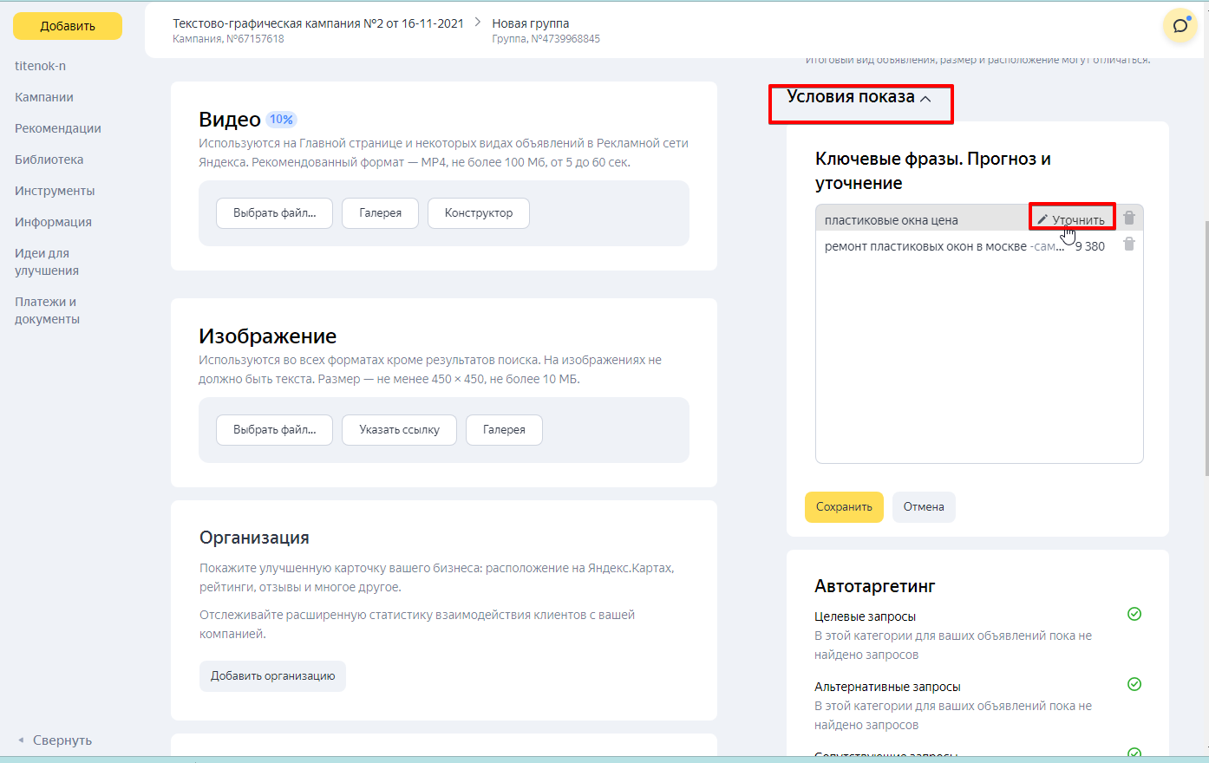The height and width of the screenshot is (763, 1209).
Task: Delete the 'ремонт пластиковых окон' key phrase
Action: 1129,245
